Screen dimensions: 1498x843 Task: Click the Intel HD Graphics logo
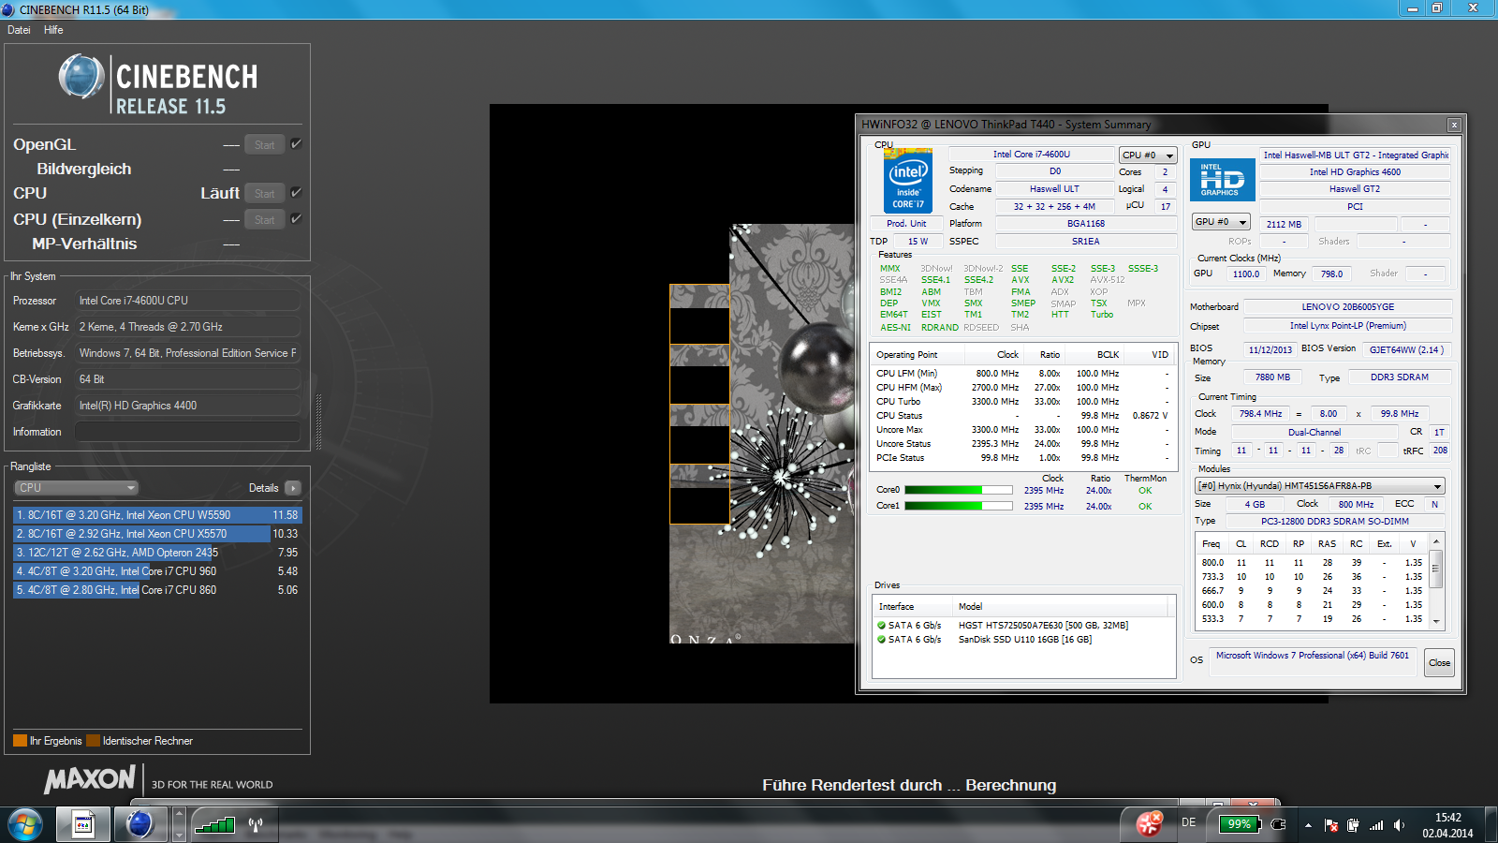pyautogui.click(x=1222, y=179)
